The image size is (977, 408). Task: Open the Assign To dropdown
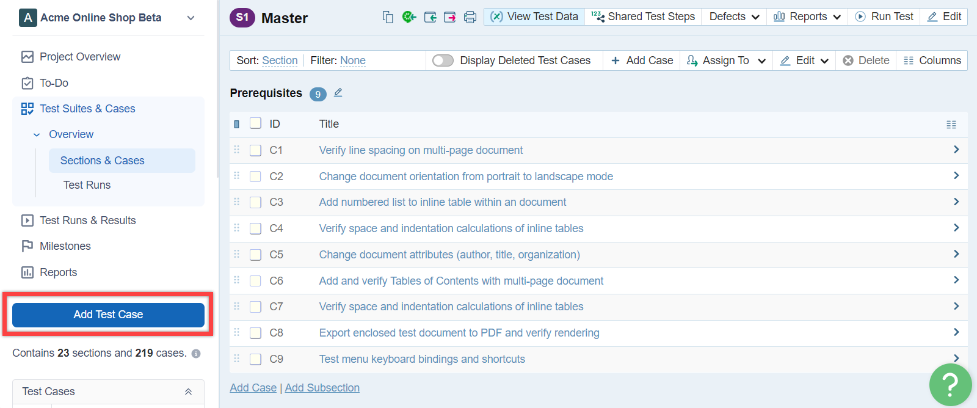pos(726,60)
